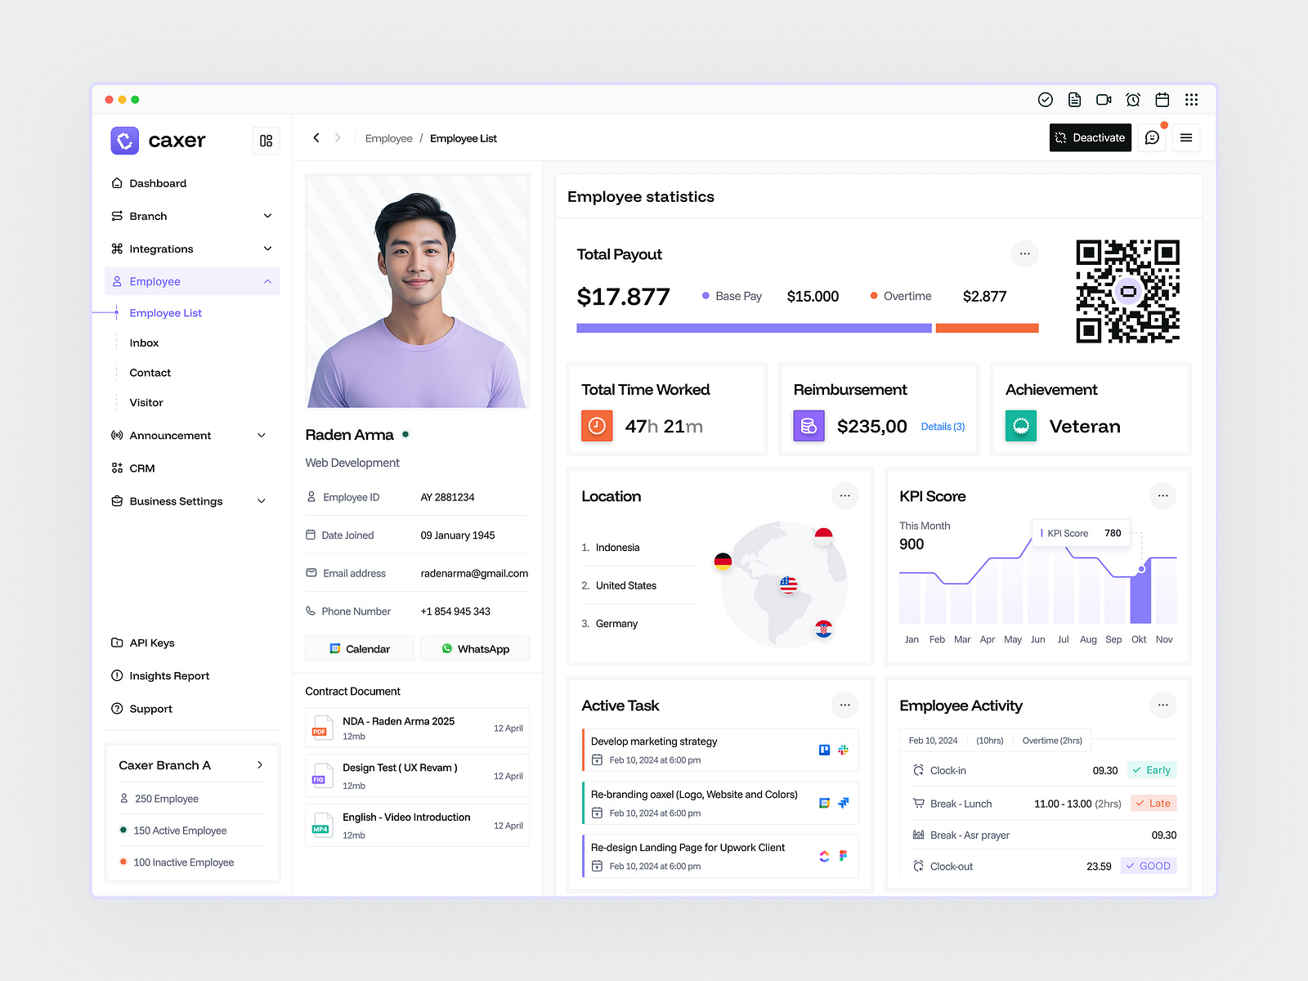Collapse the Employee menu chevron
The width and height of the screenshot is (1308, 981).
coord(267,281)
